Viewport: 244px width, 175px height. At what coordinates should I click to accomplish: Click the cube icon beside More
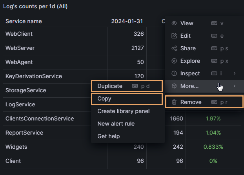(x=175, y=86)
